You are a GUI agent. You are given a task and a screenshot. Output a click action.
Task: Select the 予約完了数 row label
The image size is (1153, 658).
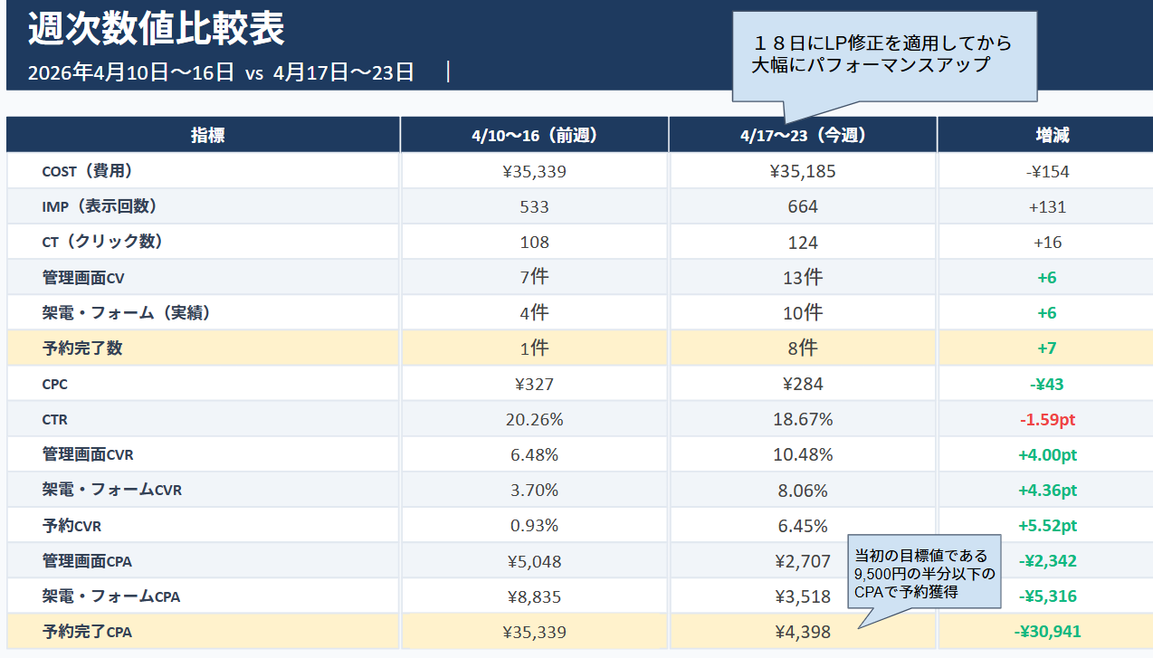[82, 348]
